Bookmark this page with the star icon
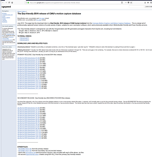 point(131,2)
